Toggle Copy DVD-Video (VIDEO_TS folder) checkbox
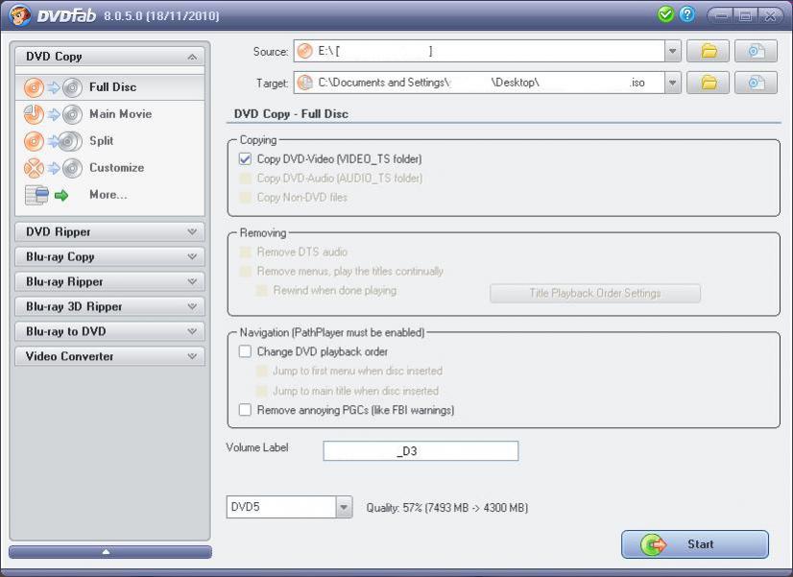Viewport: 793px width, 577px height. tap(245, 158)
